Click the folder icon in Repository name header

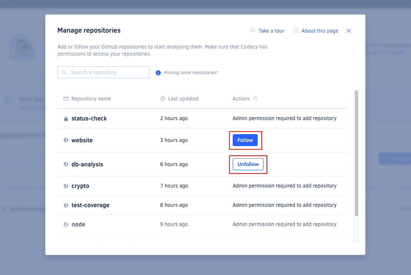[66, 99]
